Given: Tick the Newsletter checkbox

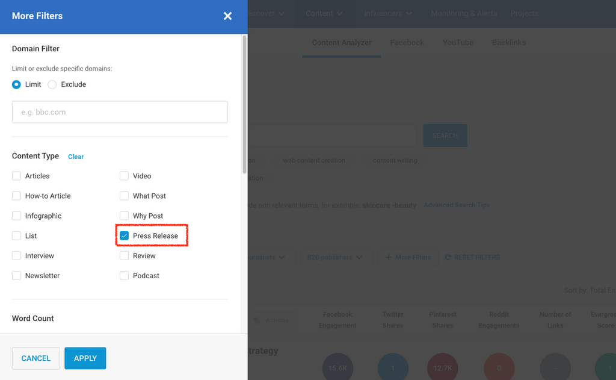Looking at the screenshot, I should [x=17, y=275].
